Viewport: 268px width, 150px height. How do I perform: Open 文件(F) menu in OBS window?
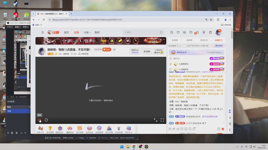10,27
